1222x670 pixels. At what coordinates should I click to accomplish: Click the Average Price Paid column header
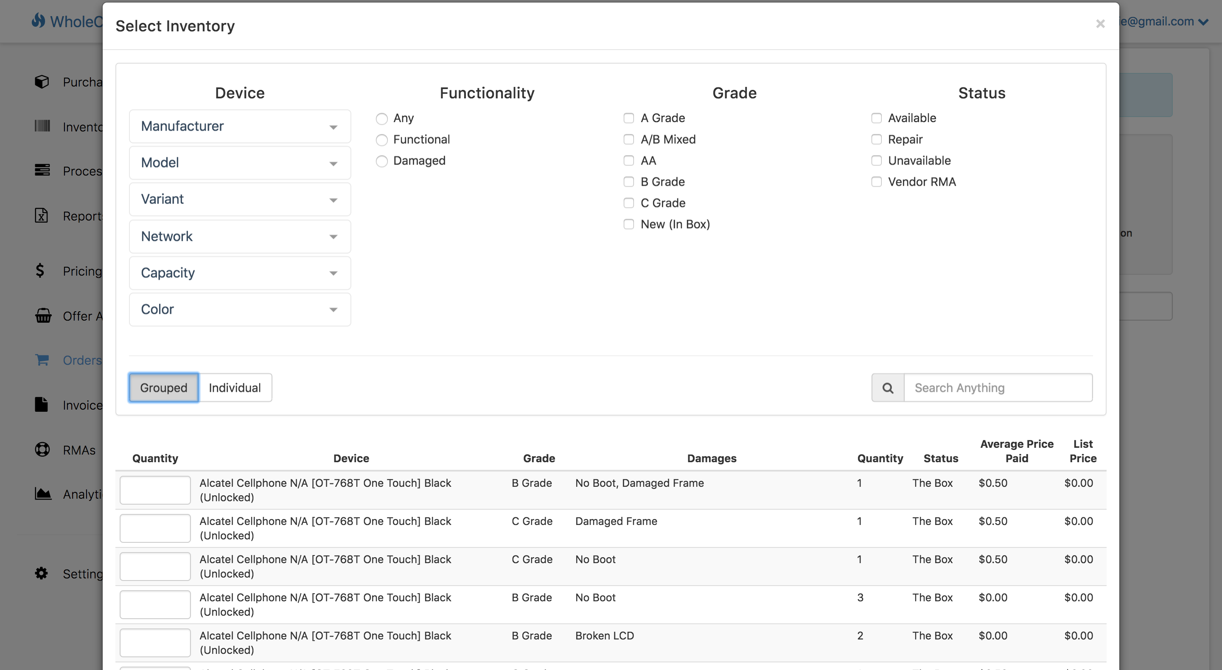(x=1017, y=451)
